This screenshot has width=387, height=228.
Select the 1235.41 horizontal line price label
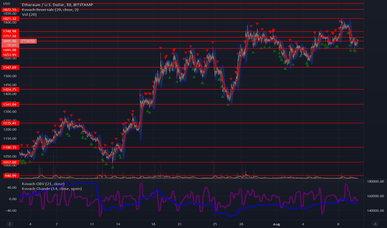pyautogui.click(x=10, y=123)
